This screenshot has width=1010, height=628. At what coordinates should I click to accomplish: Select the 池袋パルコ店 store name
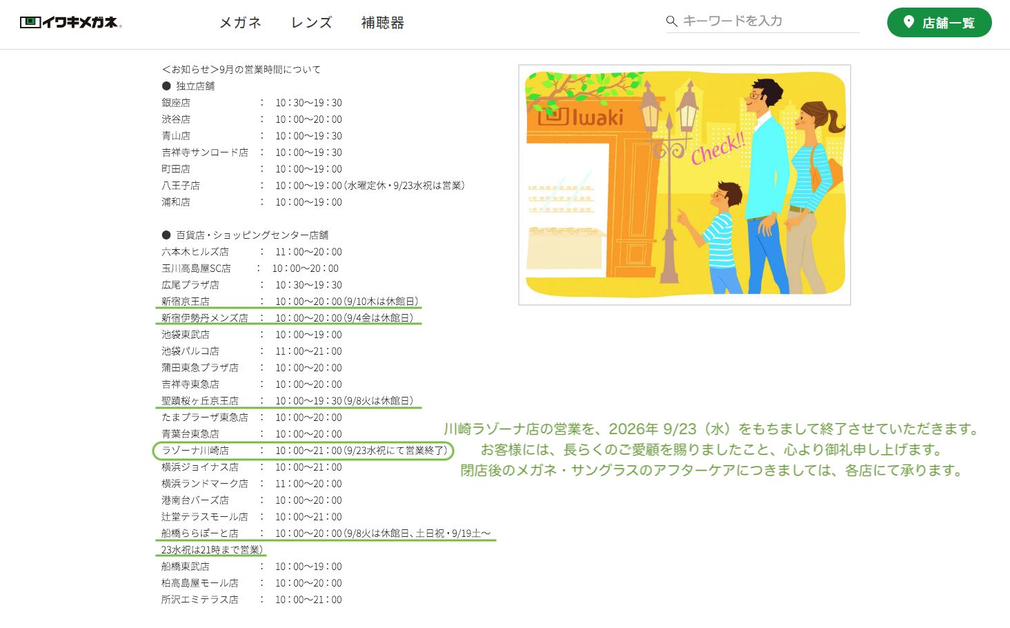(x=190, y=351)
